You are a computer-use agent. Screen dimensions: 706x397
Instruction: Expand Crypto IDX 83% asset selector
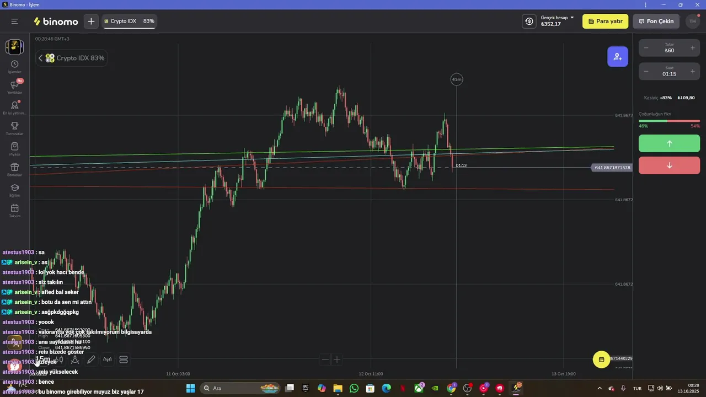click(72, 58)
